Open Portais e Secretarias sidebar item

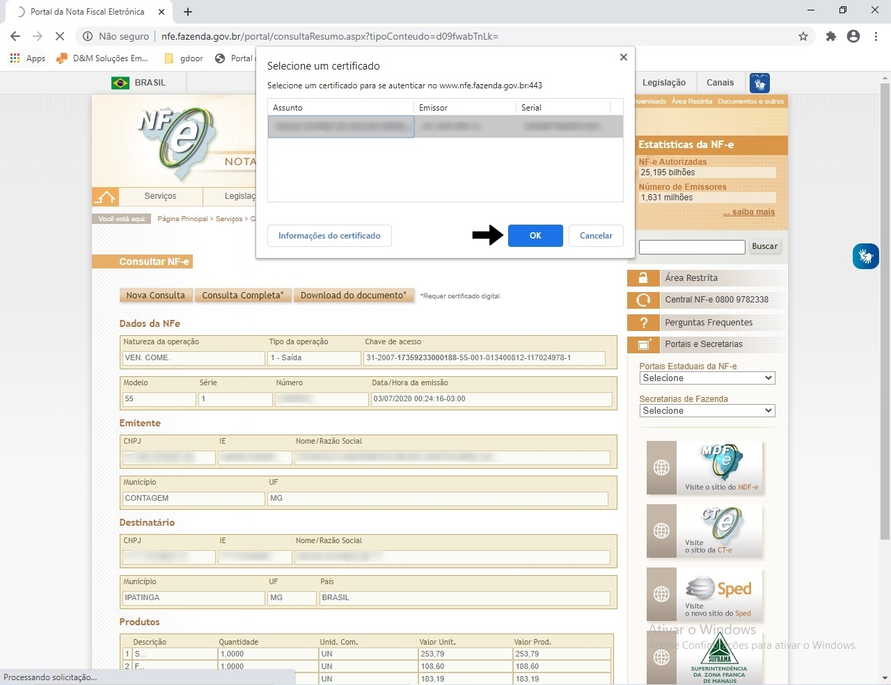[707, 344]
